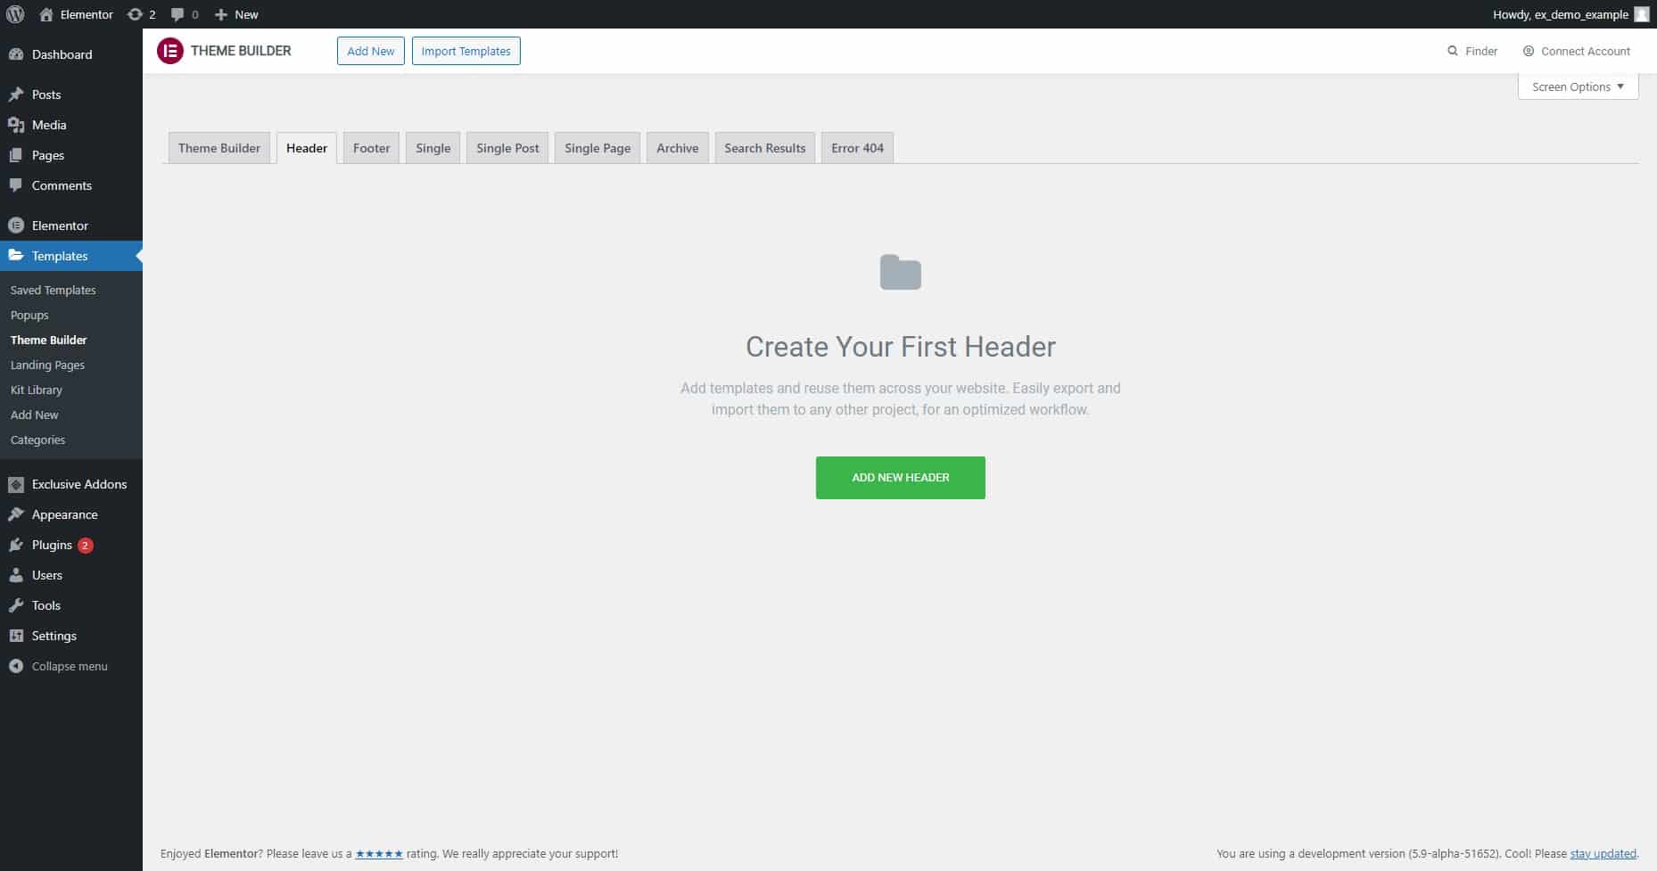1657x871 pixels.
Task: Click the Elementor logo beside Theme Builder
Action: 169,51
